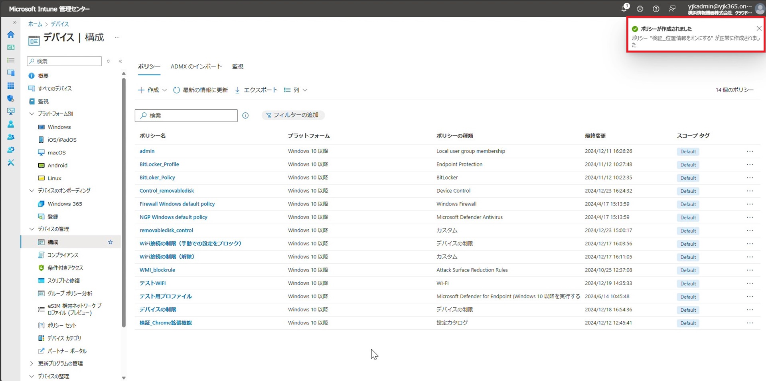766x381 pixels.
Task: Toggle expand-collapse arrows beside sidebar search
Action: pyautogui.click(x=108, y=61)
